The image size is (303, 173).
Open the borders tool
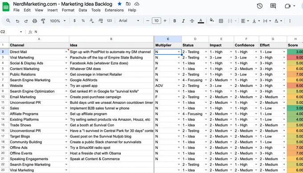pos(221,21)
